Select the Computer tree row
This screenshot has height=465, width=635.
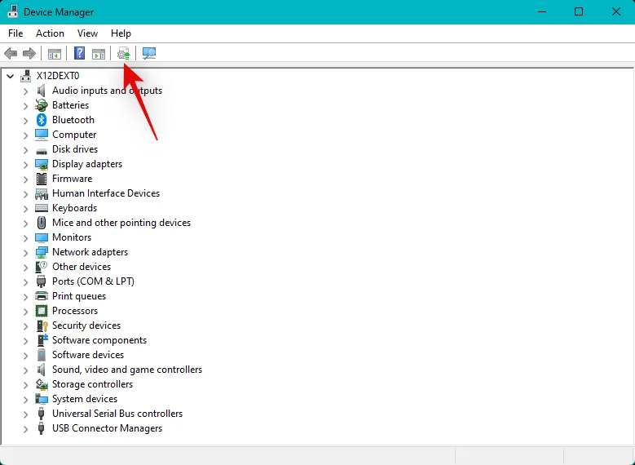(x=74, y=134)
